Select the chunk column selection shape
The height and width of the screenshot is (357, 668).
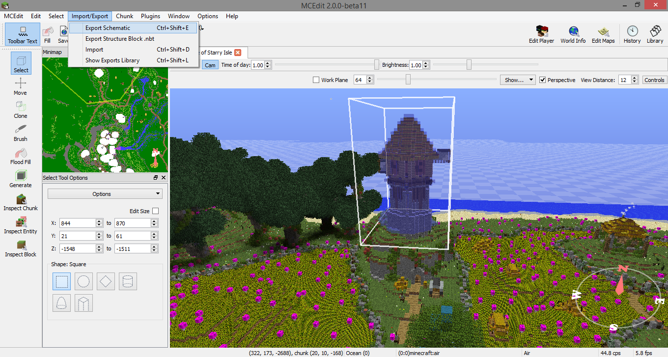(x=83, y=303)
